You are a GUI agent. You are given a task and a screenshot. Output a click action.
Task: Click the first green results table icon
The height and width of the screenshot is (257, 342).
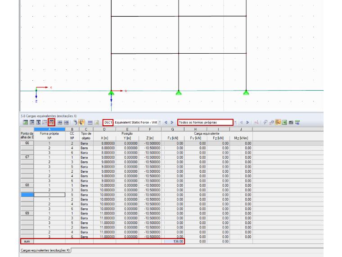(25, 122)
